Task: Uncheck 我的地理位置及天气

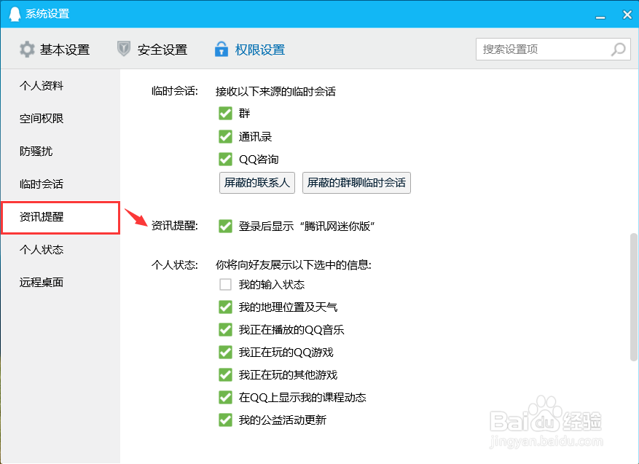Action: (225, 307)
